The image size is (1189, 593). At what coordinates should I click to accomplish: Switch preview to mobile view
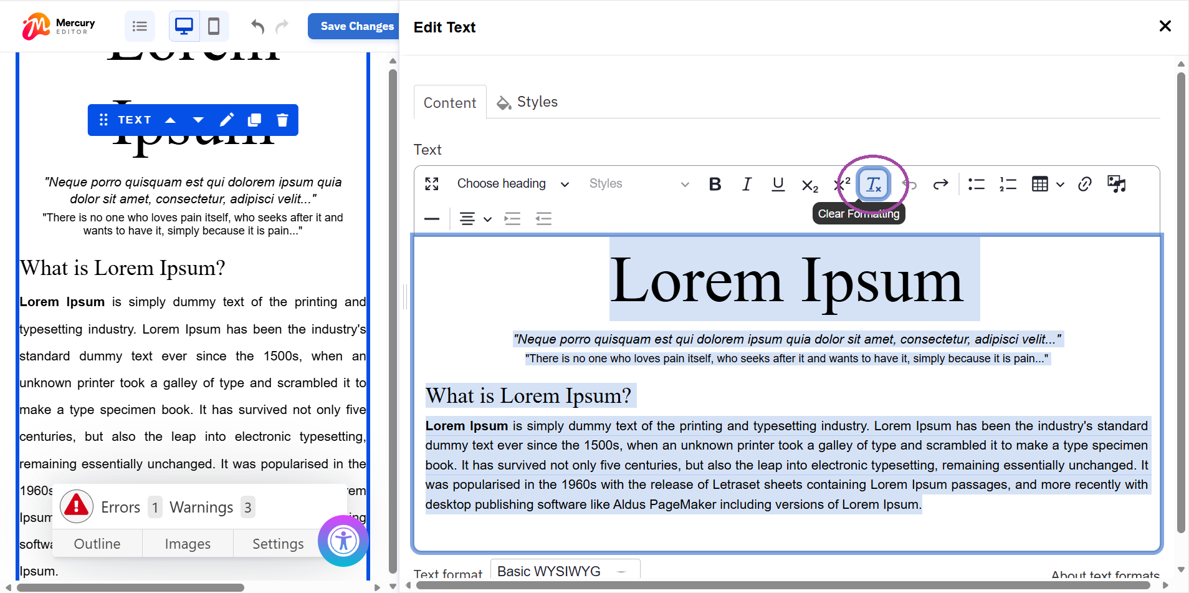[214, 26]
